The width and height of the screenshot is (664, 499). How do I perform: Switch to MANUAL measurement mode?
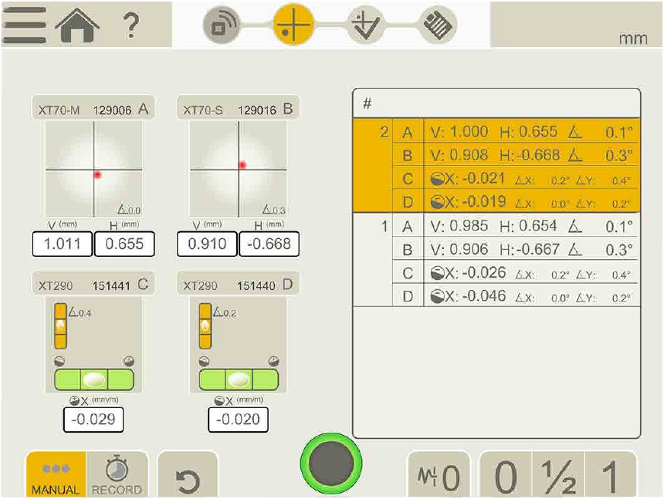tap(56, 476)
